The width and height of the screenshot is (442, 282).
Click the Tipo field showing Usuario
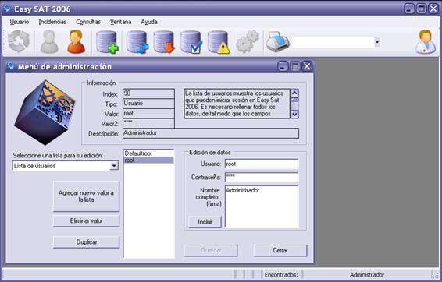pyautogui.click(x=148, y=104)
